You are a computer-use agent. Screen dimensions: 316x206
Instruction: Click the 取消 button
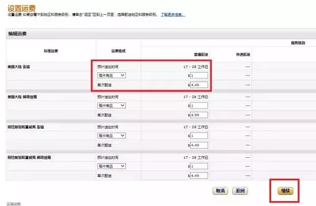click(220, 191)
